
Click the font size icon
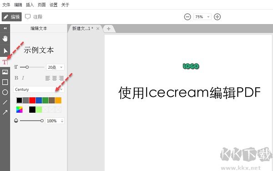coord(16,67)
